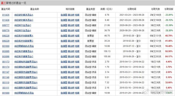Image resolution: width=175 pixels, height=96 pixels.
Task: Open 档案 link for fund 006229
Action: pos(77,41)
